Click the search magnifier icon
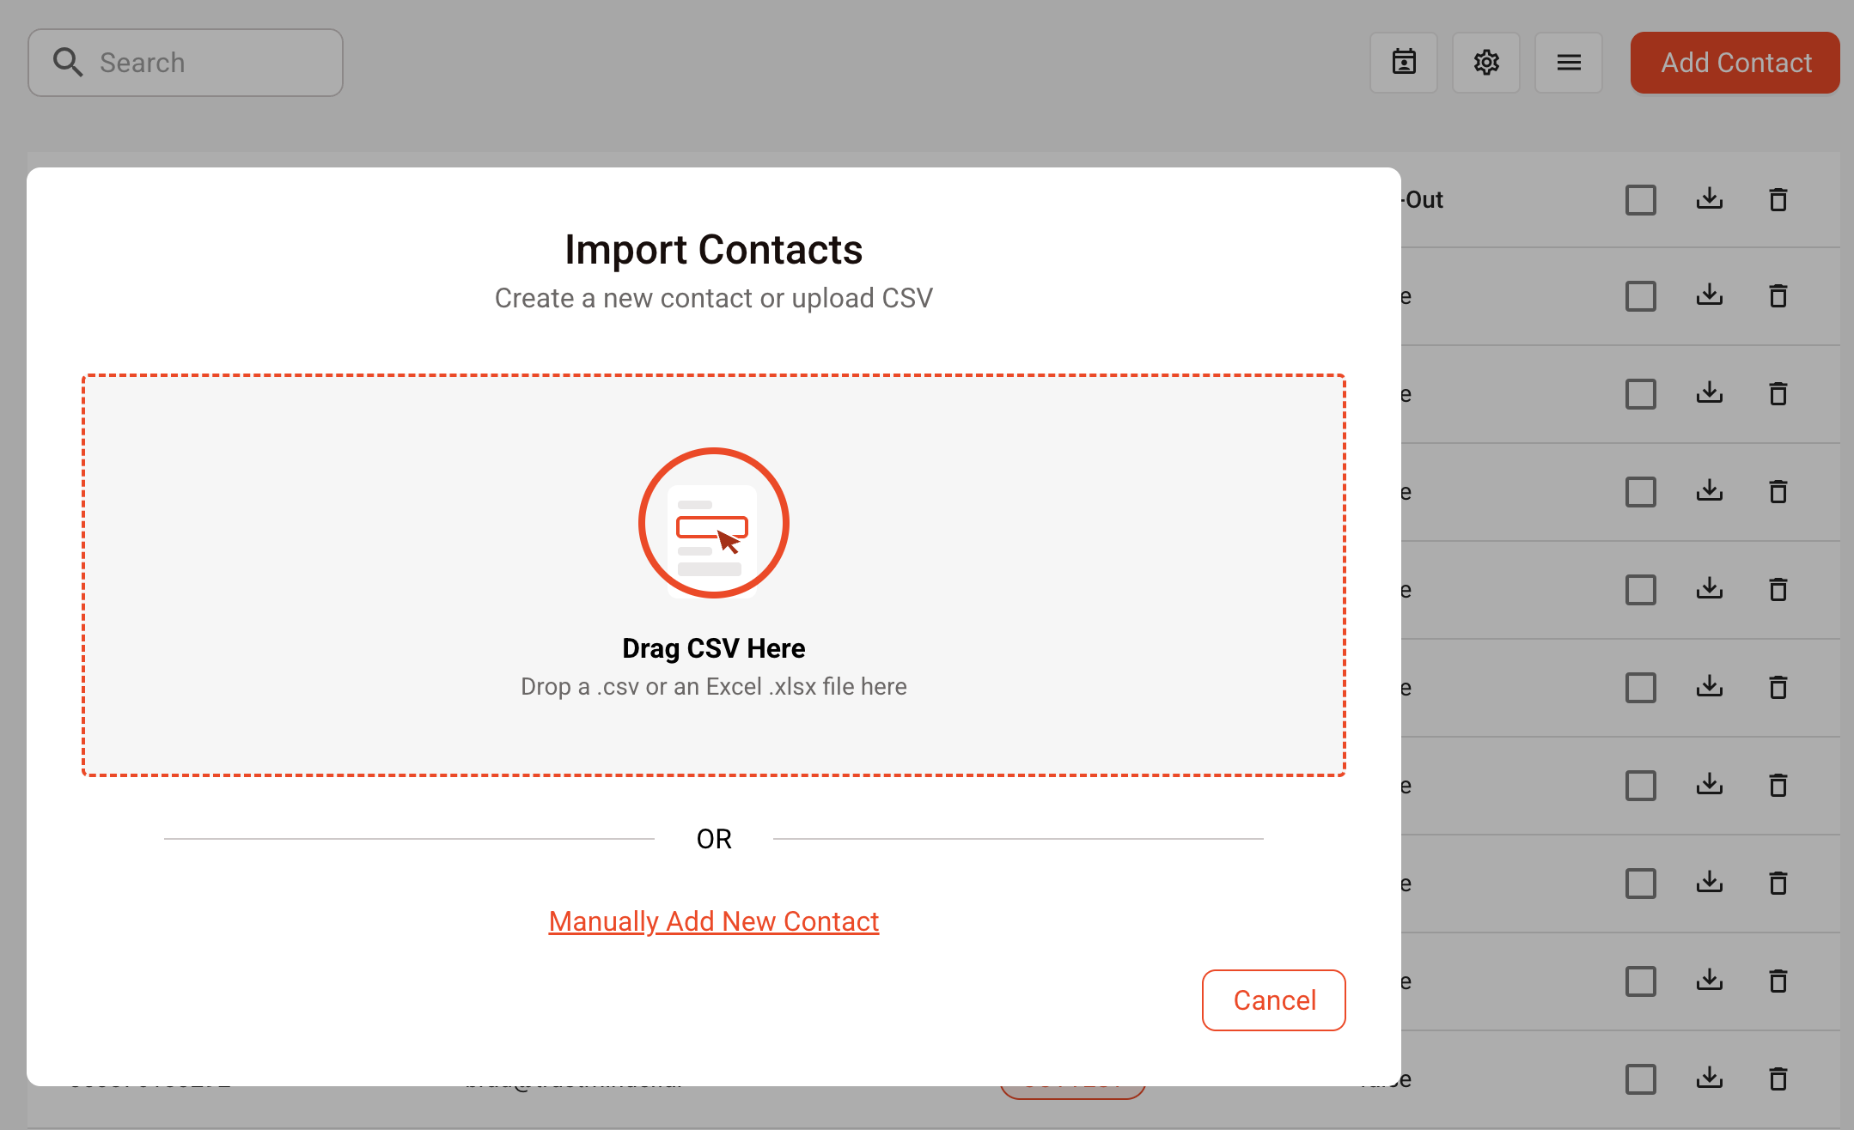 (x=68, y=63)
